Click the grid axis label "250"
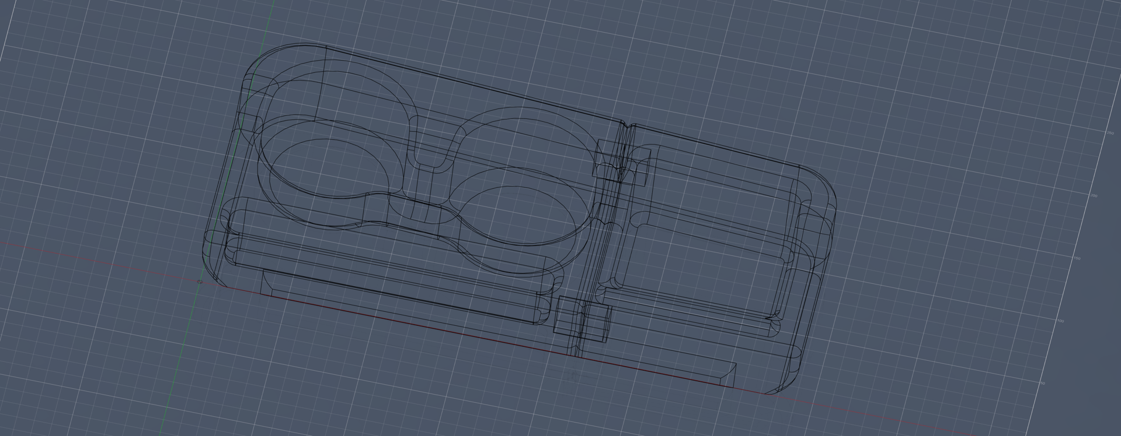The height and width of the screenshot is (436, 1121). [1110, 133]
